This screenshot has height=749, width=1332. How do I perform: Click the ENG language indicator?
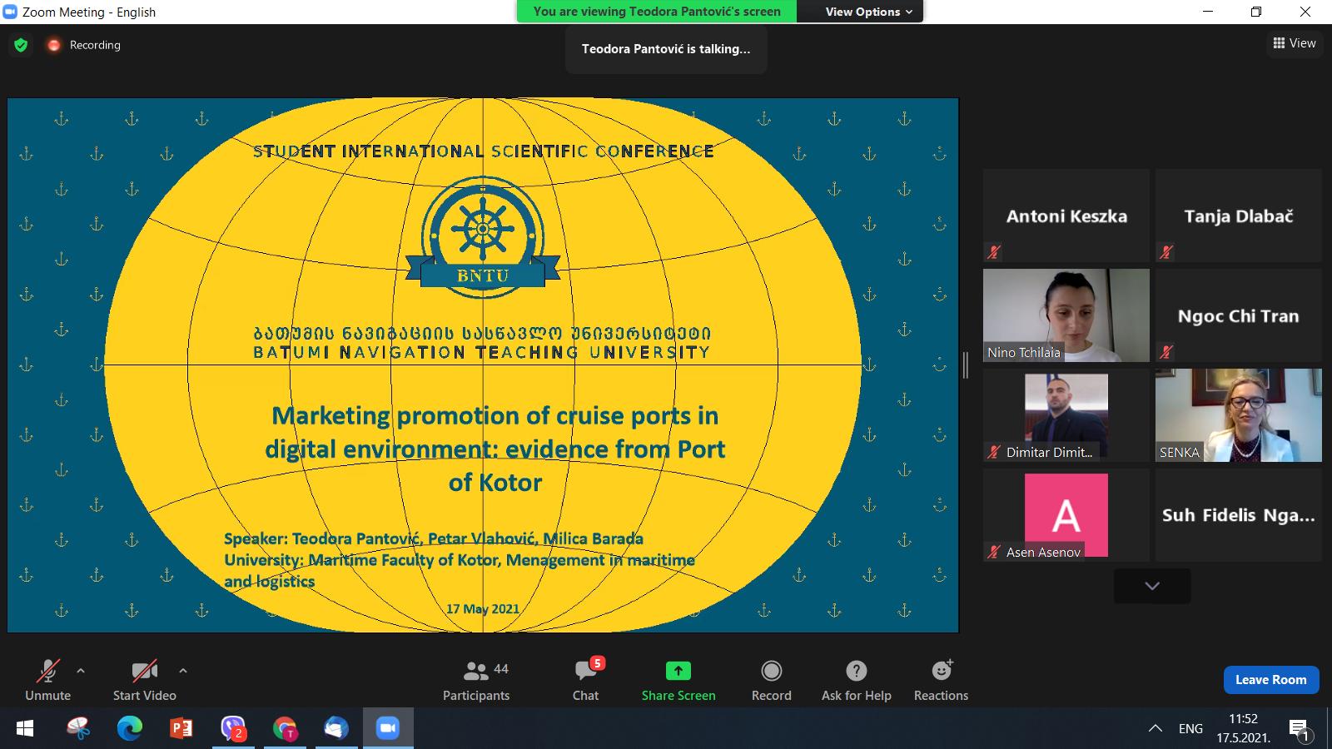1190,729
